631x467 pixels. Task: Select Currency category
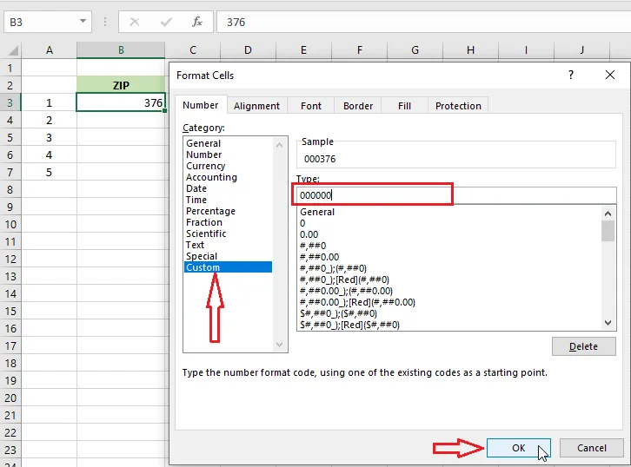[x=229, y=166]
